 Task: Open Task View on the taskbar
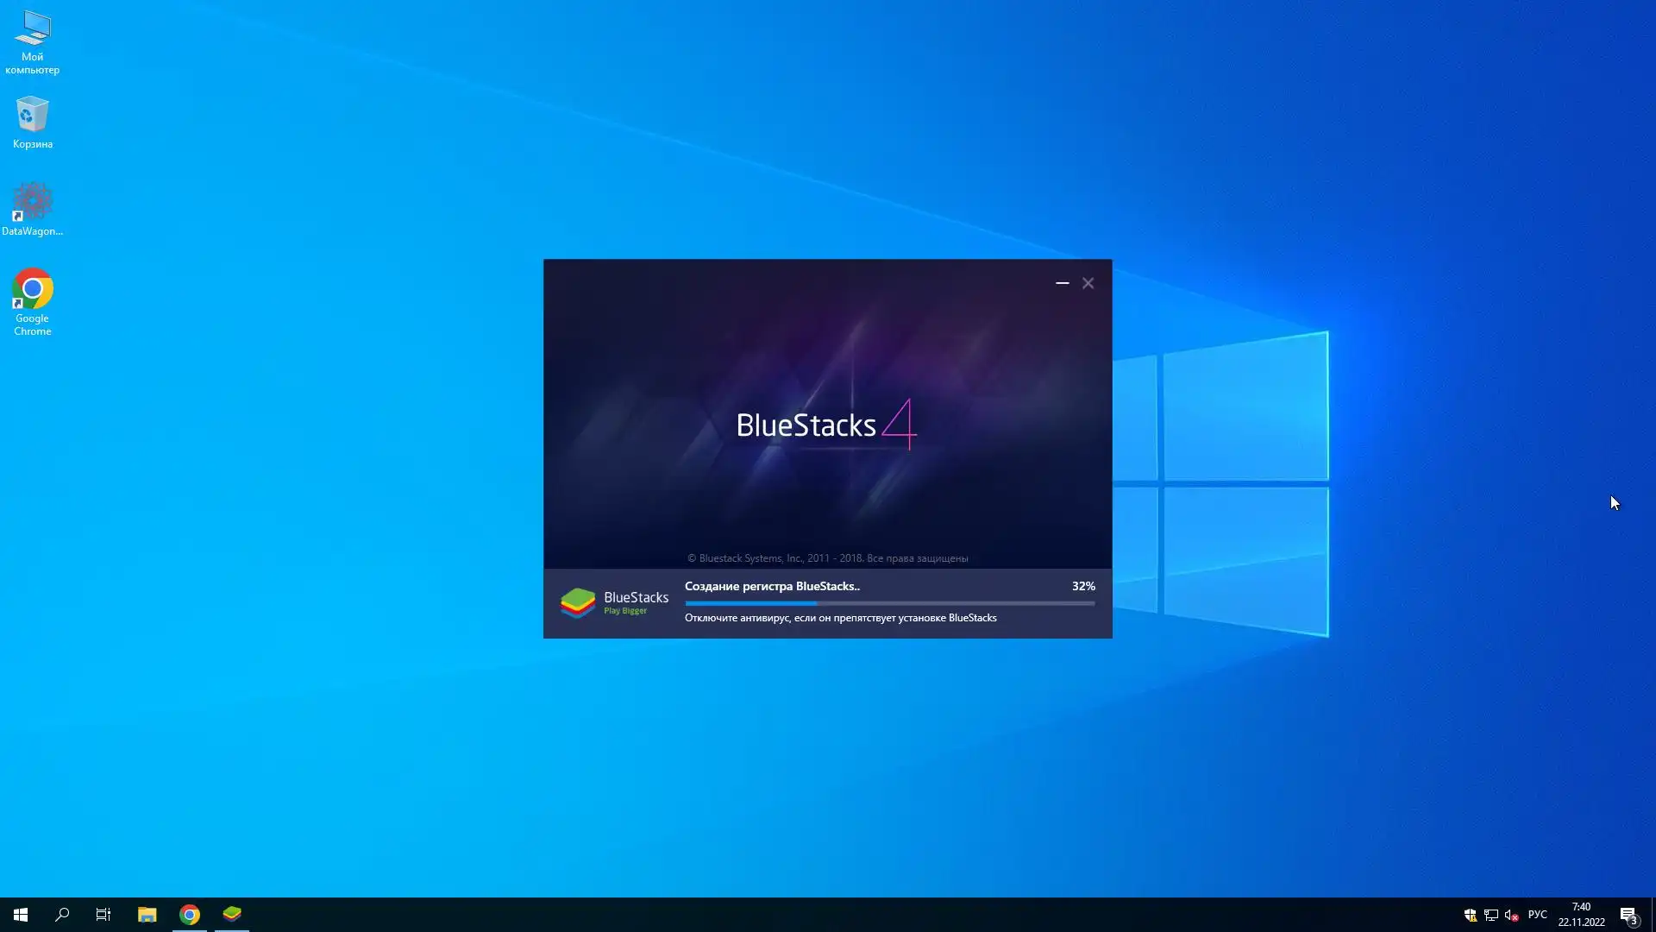pyautogui.click(x=103, y=914)
